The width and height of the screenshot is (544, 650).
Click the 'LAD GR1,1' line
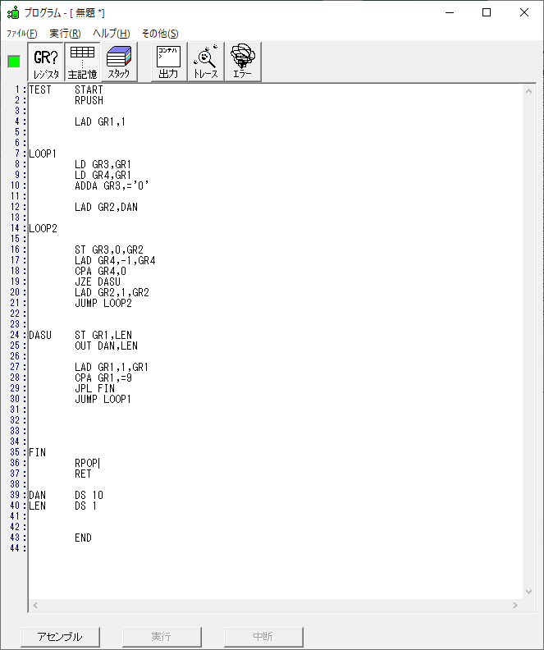coord(100,121)
